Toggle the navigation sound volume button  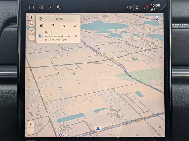tap(31, 31)
